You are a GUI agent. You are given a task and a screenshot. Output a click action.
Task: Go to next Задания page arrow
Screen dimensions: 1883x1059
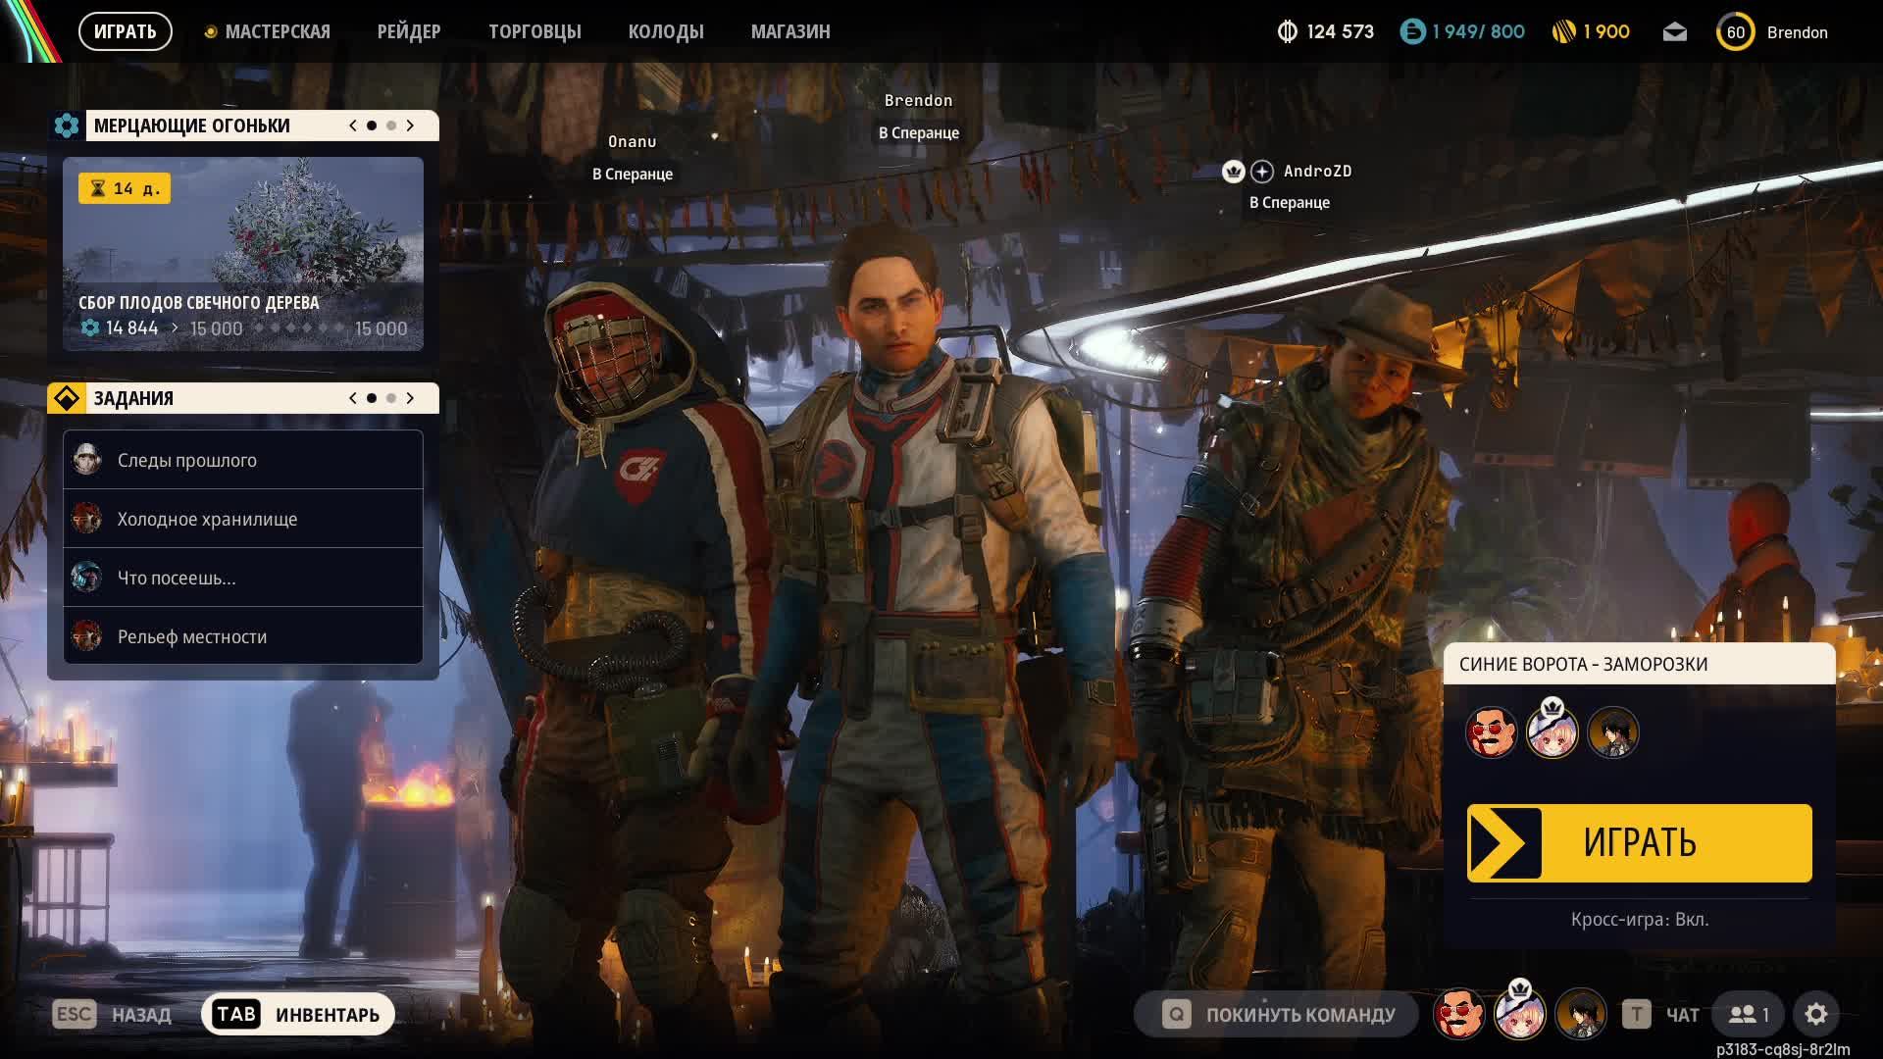[411, 398]
